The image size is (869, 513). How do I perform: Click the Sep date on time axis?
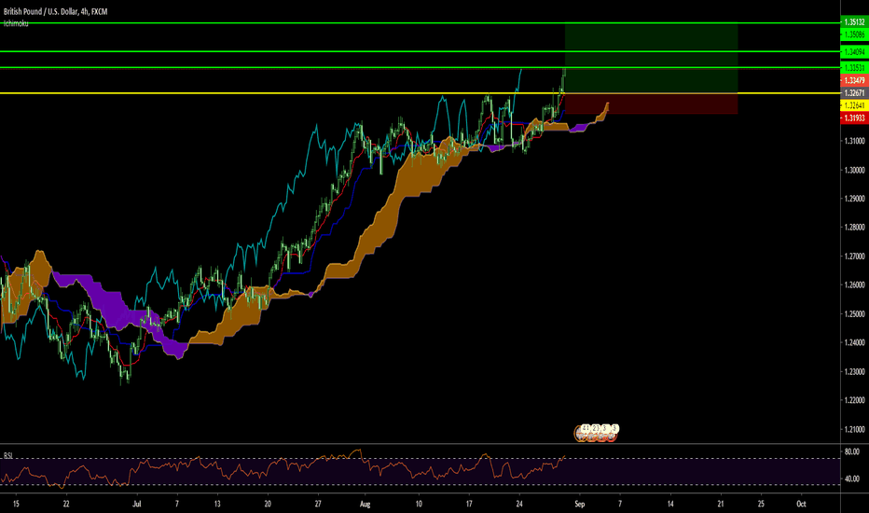coord(580,504)
